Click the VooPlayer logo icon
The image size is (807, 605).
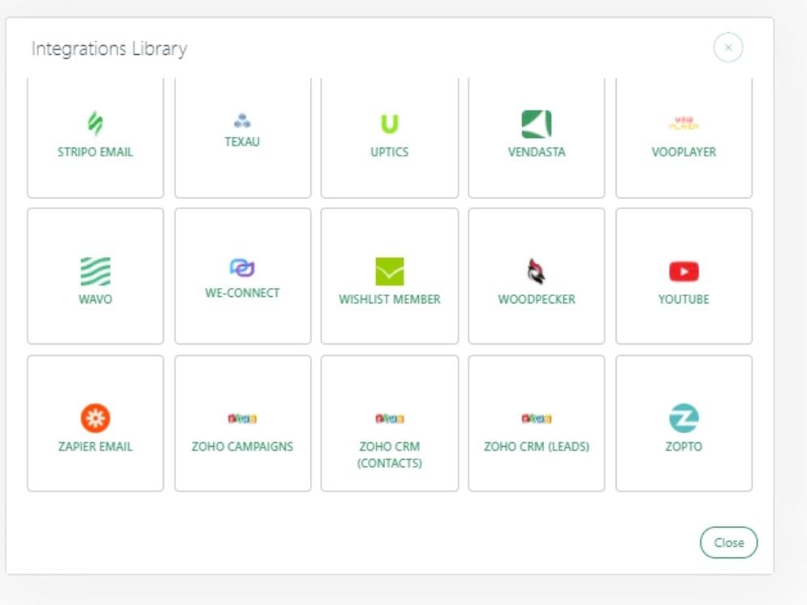point(684,123)
